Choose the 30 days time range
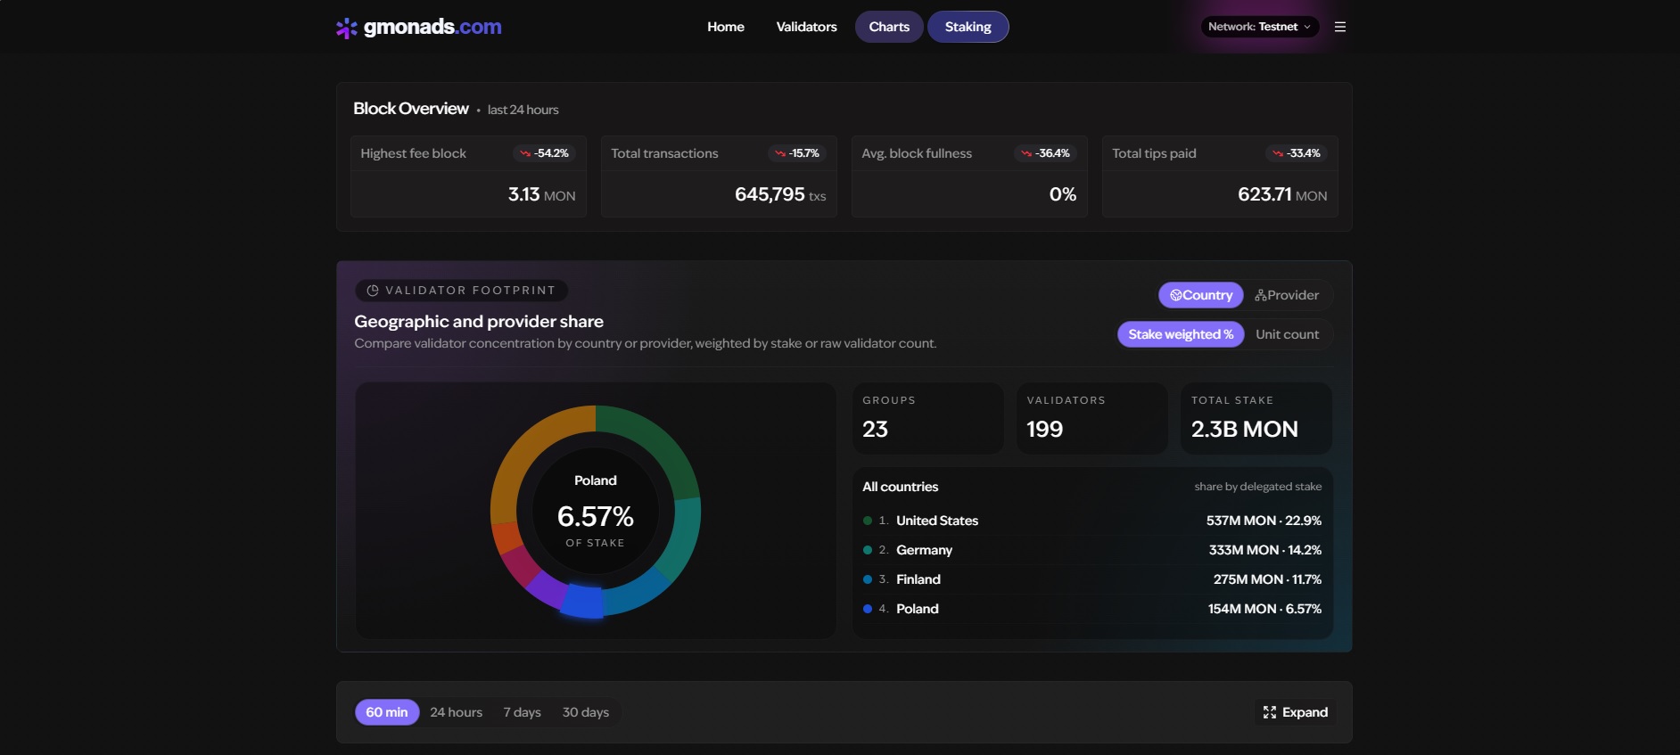Viewport: 1680px width, 755px height. click(585, 712)
